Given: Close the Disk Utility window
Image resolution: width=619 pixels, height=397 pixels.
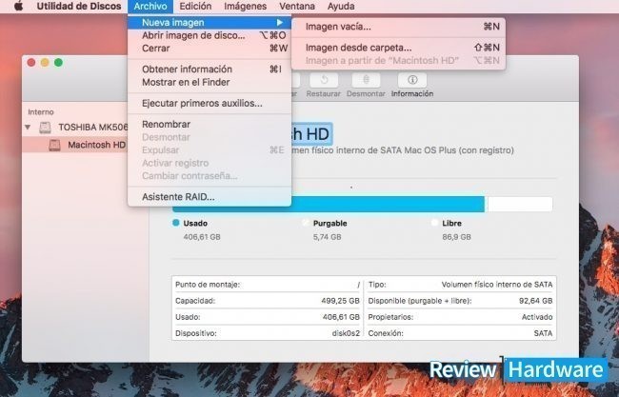Looking at the screenshot, I should (31, 62).
